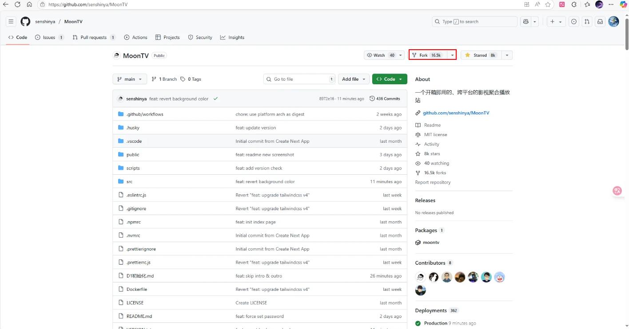Click the Fork 16.5k button
This screenshot has height=329, width=629.
428,55
